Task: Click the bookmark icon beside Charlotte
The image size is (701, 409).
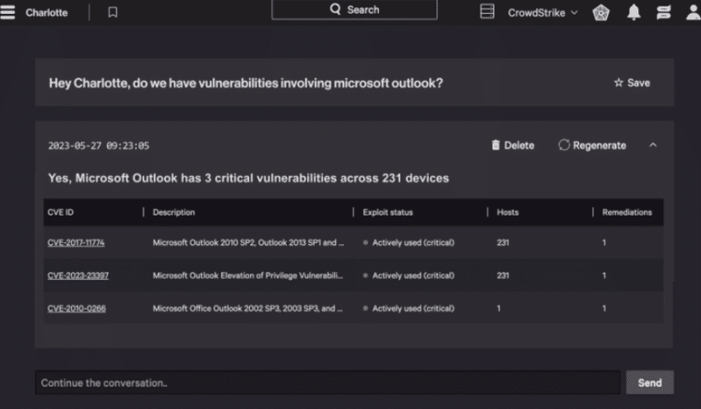Action: [113, 12]
